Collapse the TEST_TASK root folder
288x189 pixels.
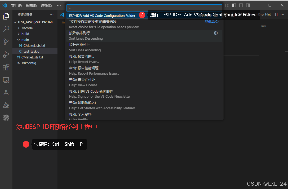point(35,22)
